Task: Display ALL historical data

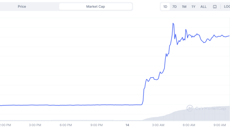Action: coord(203,6)
